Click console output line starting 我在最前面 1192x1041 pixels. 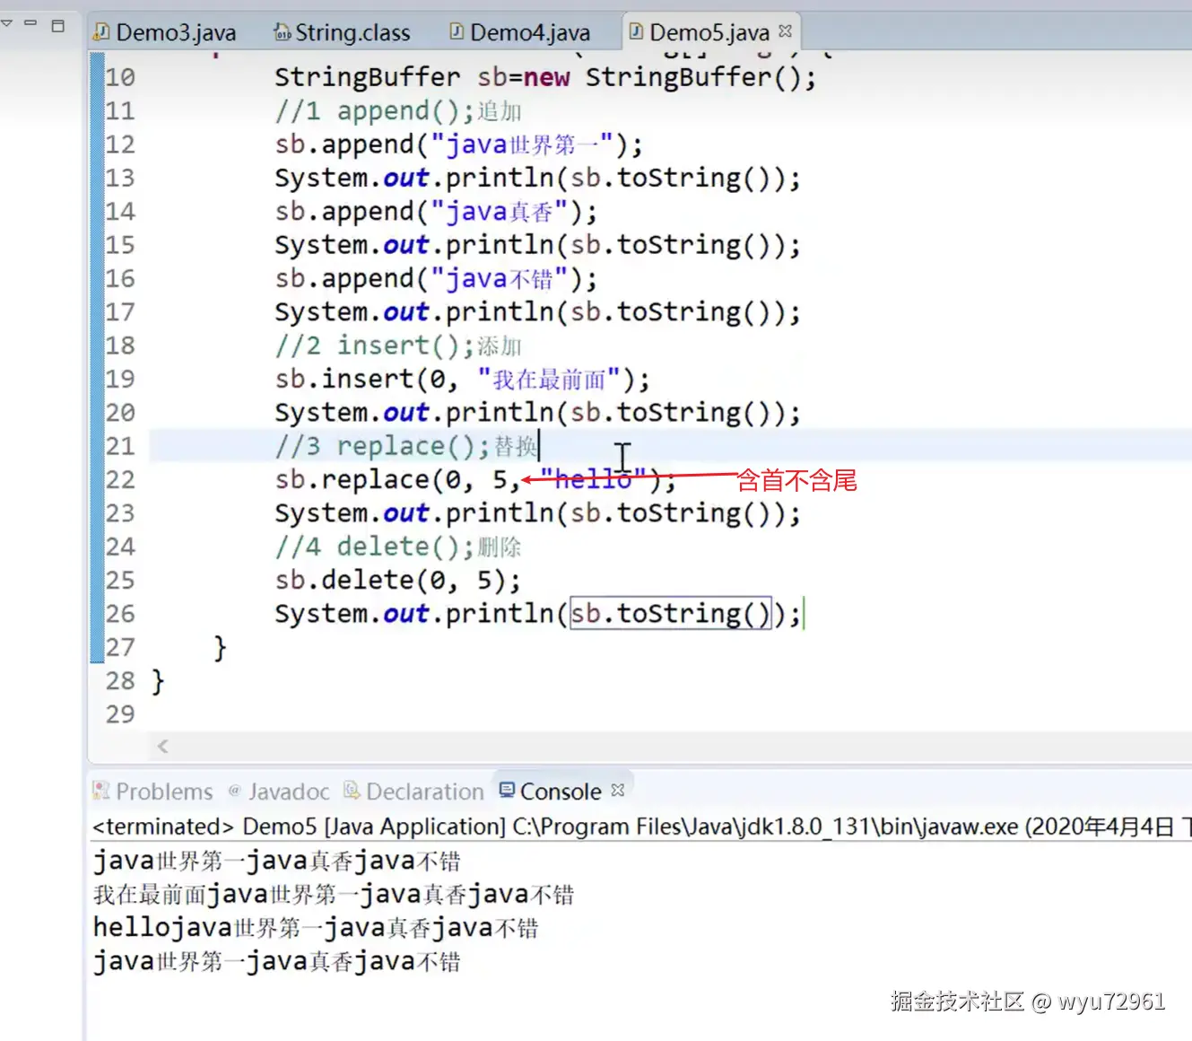point(334,895)
